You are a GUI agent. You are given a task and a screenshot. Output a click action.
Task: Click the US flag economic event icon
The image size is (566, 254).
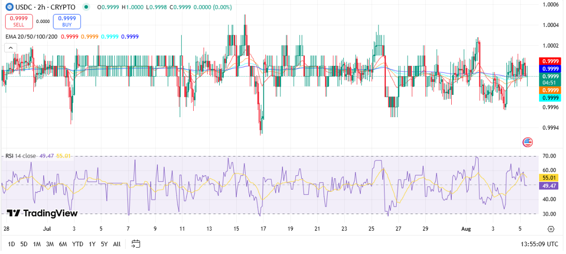(x=528, y=142)
